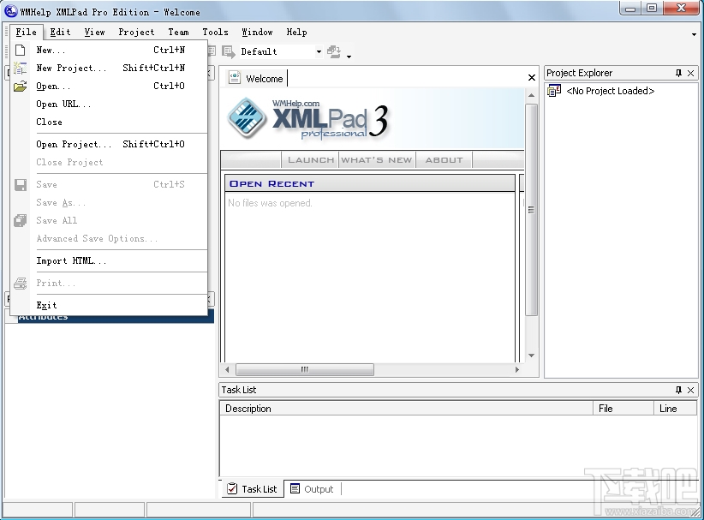Choose Exit in the File menu
The height and width of the screenshot is (520, 704).
tap(110, 305)
